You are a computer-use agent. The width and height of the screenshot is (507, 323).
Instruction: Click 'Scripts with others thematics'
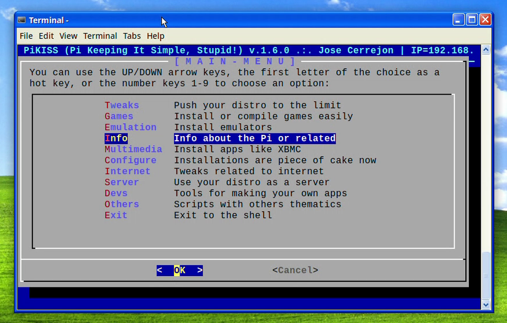[257, 204]
